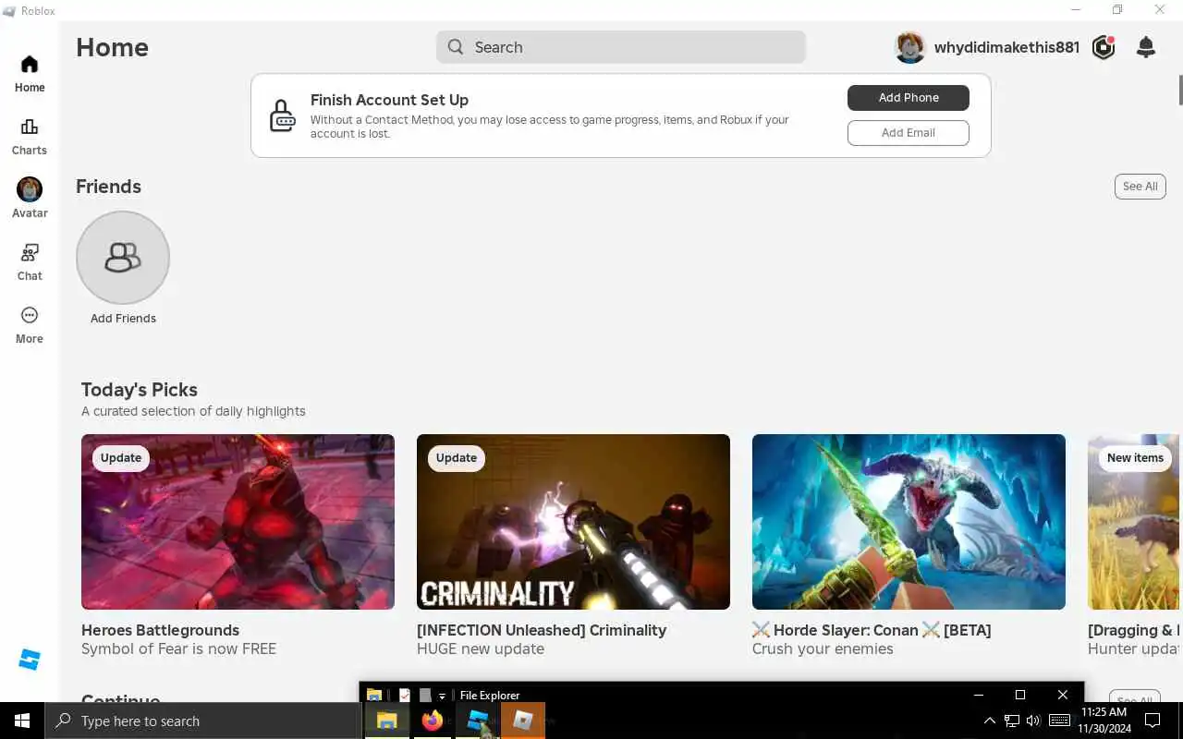Open the Horde Slayer: Conan thumbnail
Viewport: 1183px width, 739px height.
(x=909, y=522)
